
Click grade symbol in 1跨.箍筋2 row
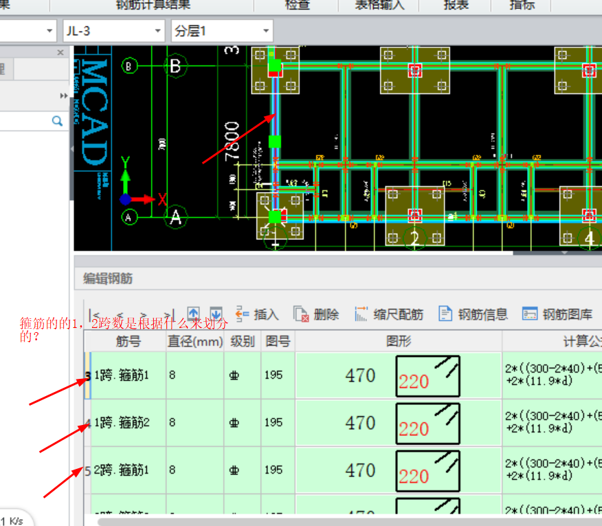[x=234, y=423]
